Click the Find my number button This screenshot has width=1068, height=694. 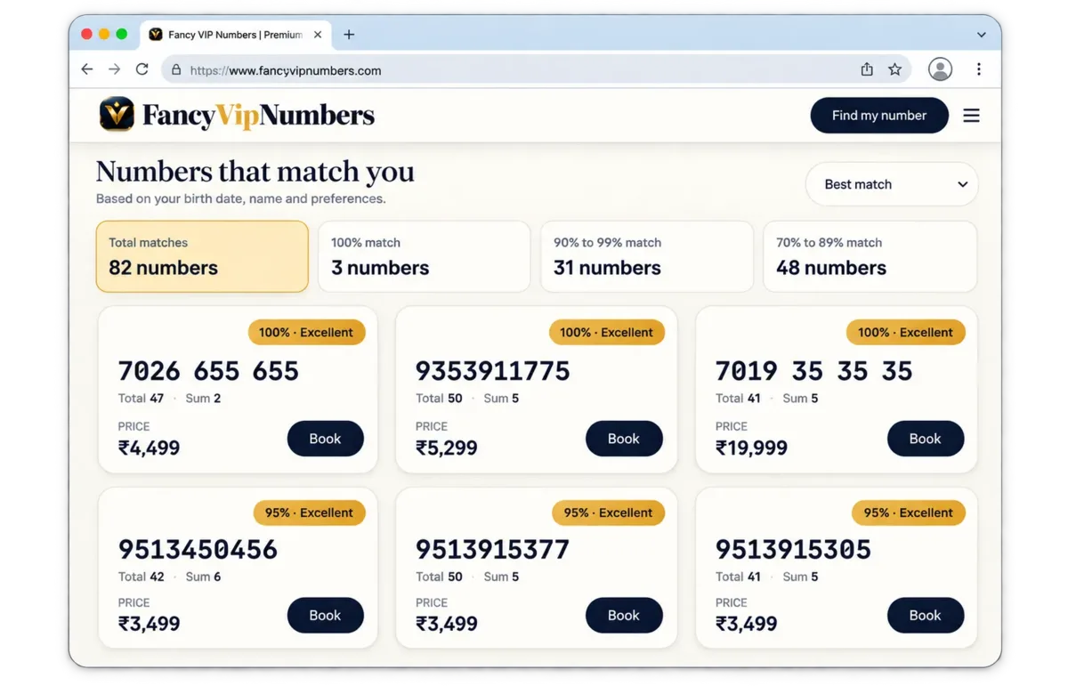click(879, 116)
